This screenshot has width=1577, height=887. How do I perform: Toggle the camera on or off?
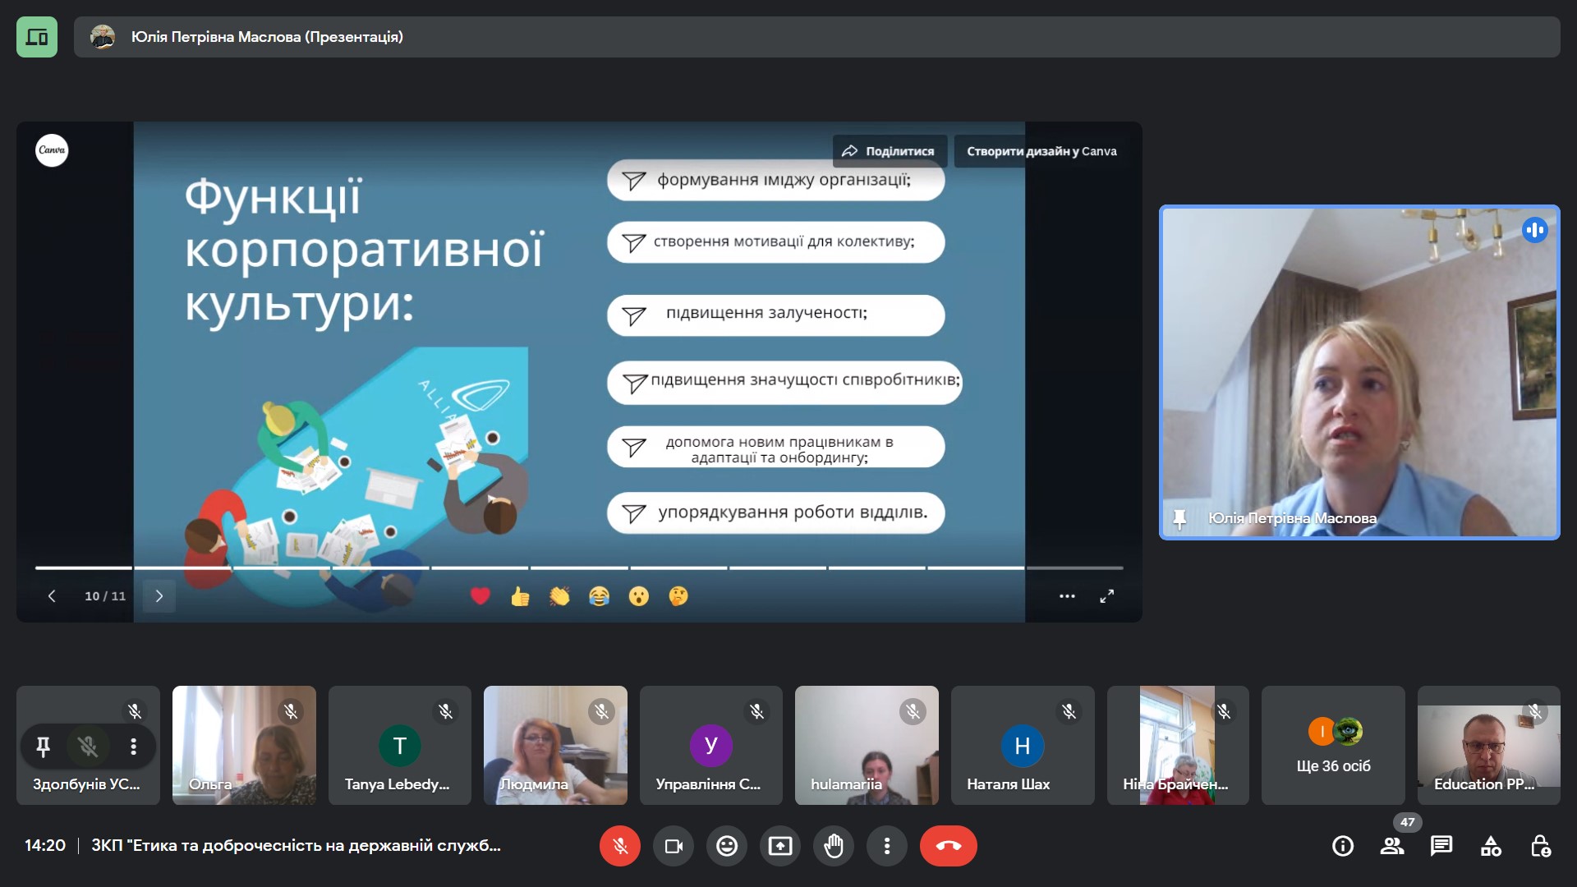(x=674, y=846)
